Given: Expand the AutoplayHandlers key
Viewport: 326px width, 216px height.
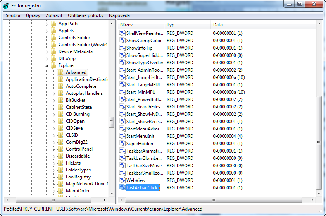Looking at the screenshot, I should (54, 94).
